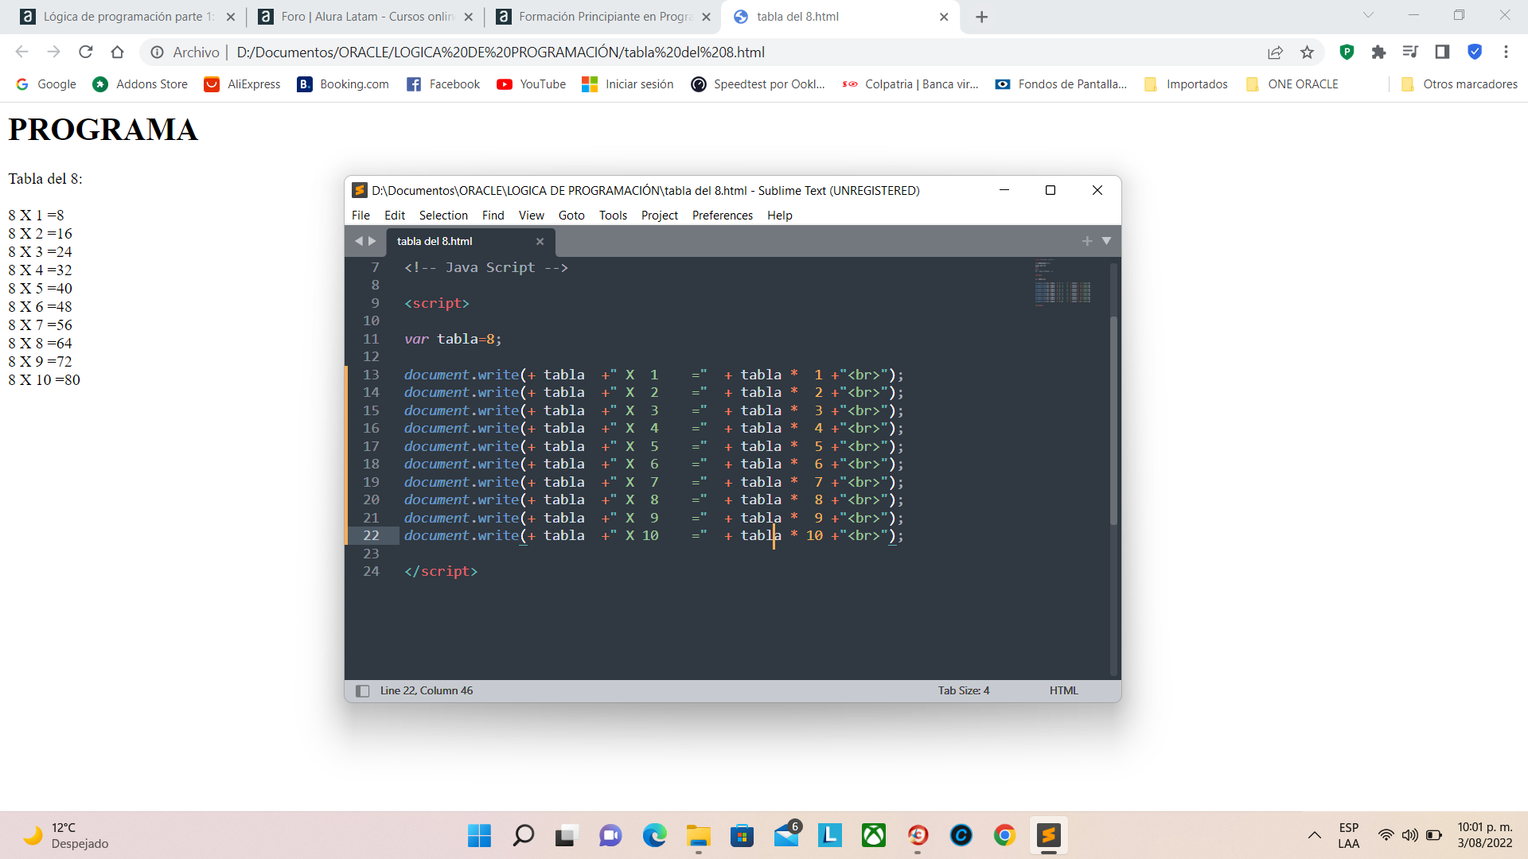The height and width of the screenshot is (859, 1528).
Task: Switch to 'Foro | Alura Latam' tab
Action: tap(365, 17)
